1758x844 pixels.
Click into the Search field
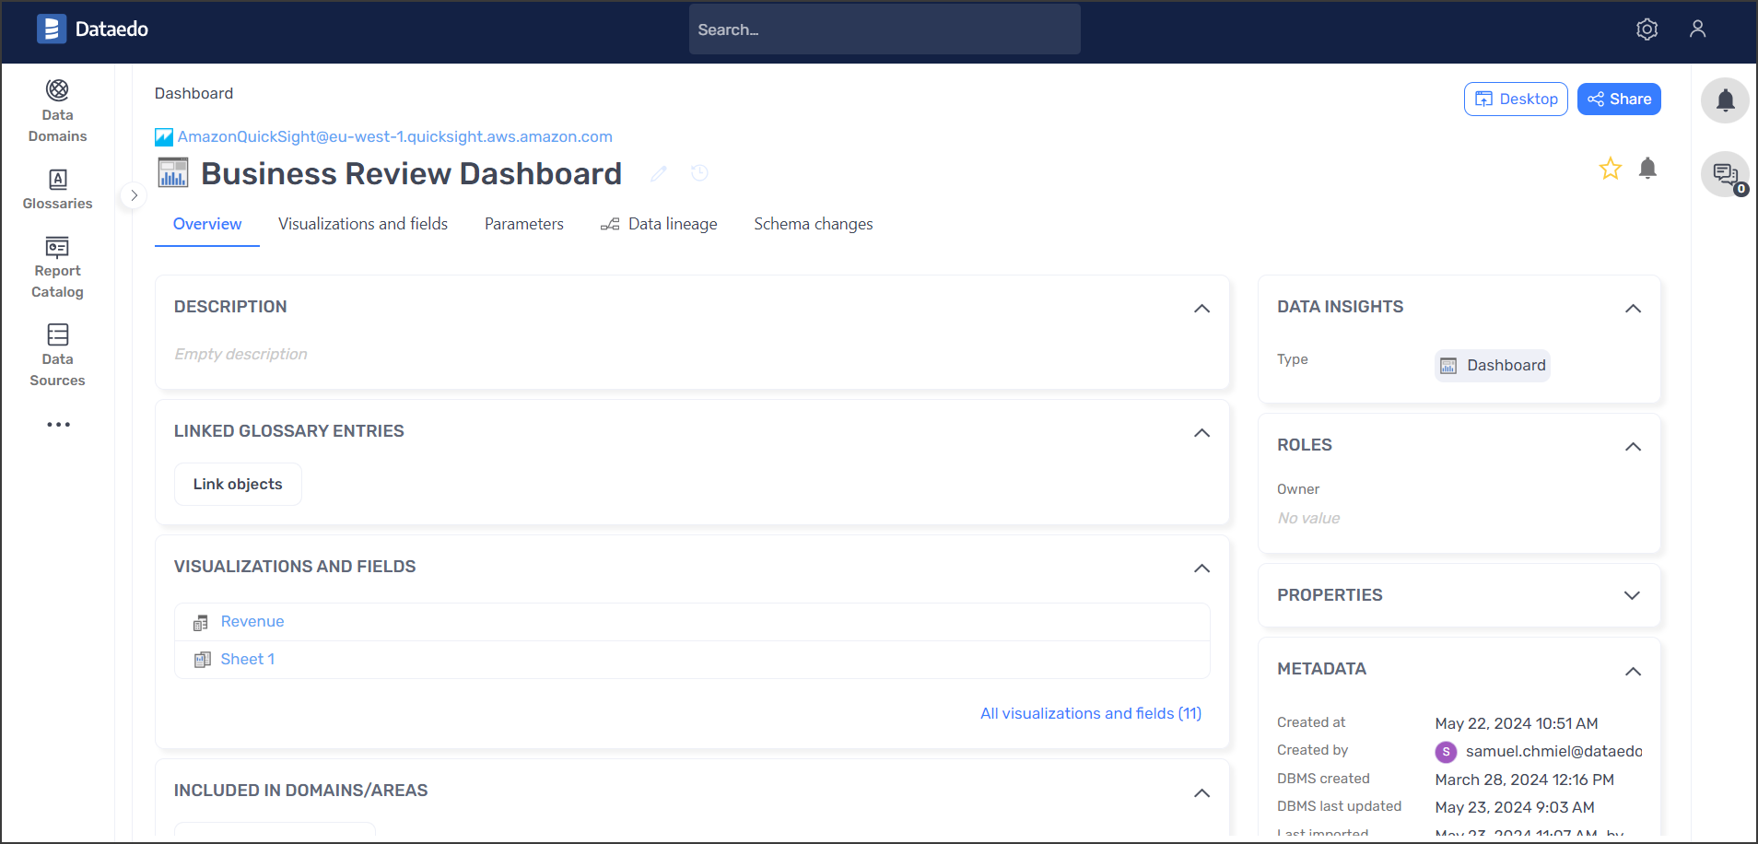click(885, 29)
